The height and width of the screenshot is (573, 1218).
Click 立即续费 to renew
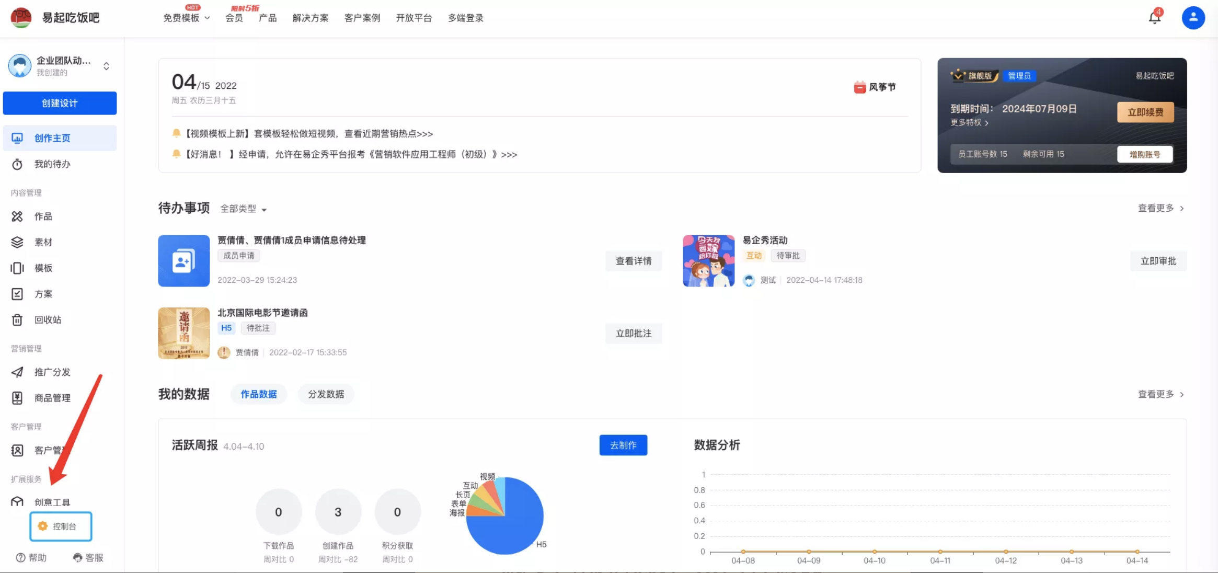click(1145, 112)
